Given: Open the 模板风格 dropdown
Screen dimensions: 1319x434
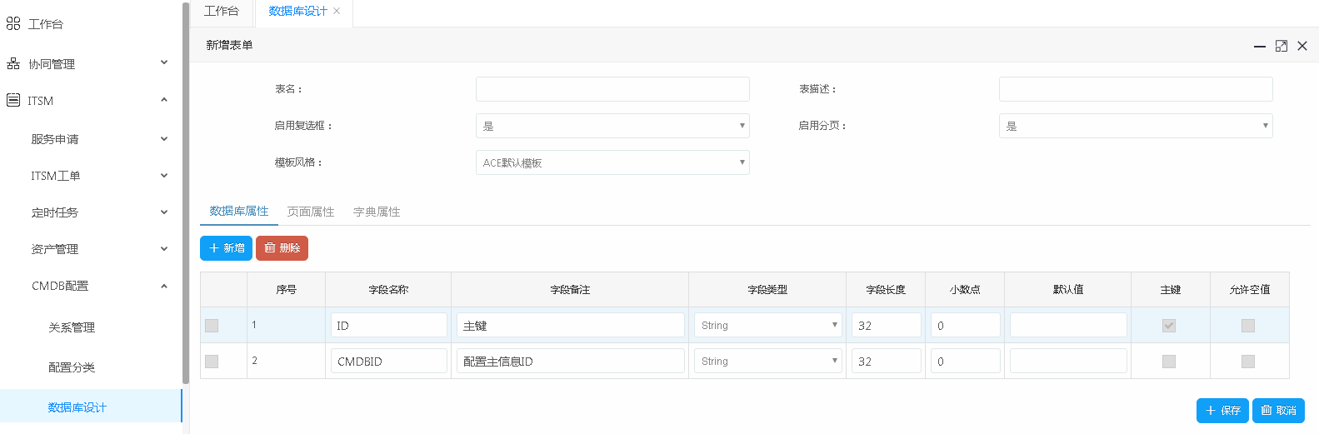Looking at the screenshot, I should coord(612,162).
